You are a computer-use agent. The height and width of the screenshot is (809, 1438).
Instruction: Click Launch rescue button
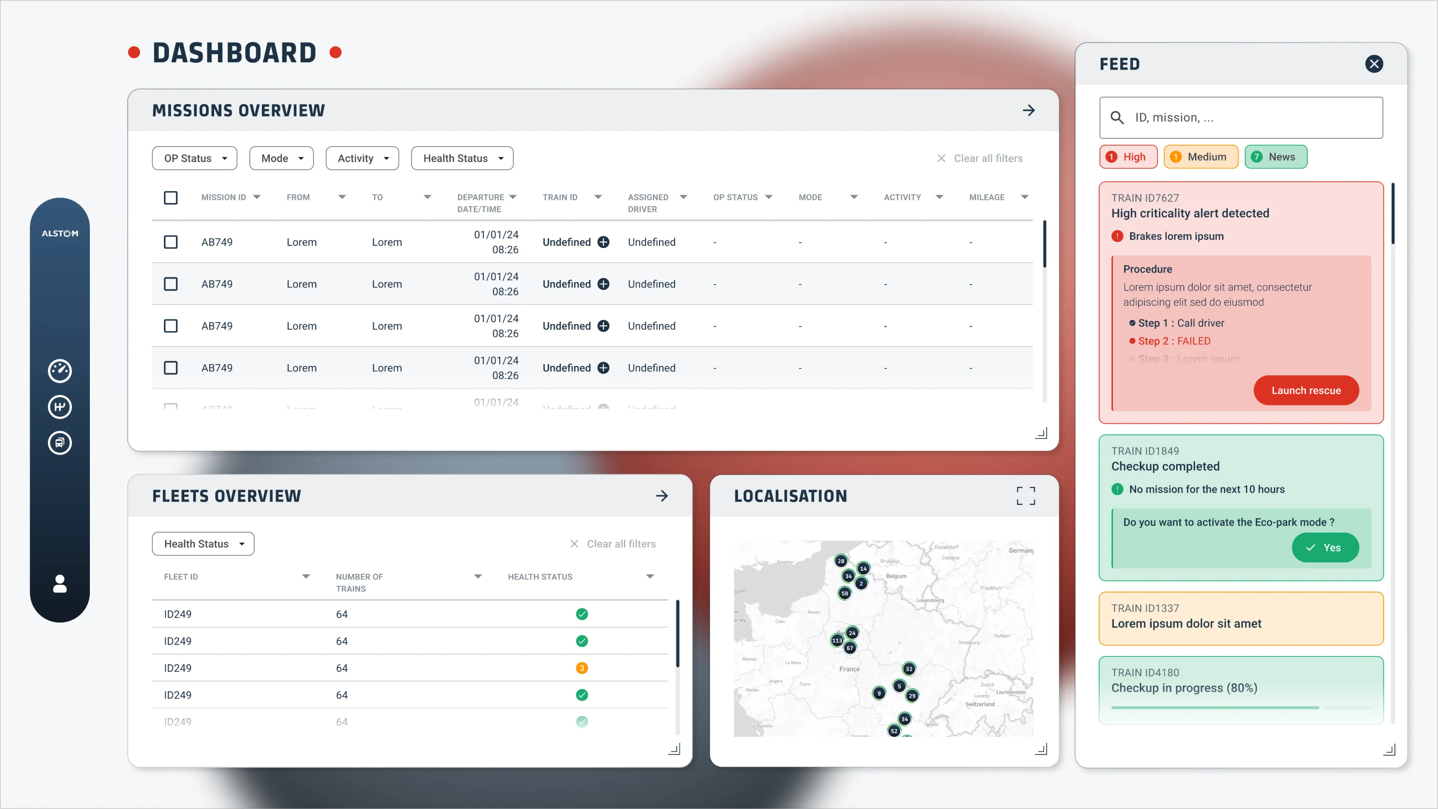coord(1306,391)
